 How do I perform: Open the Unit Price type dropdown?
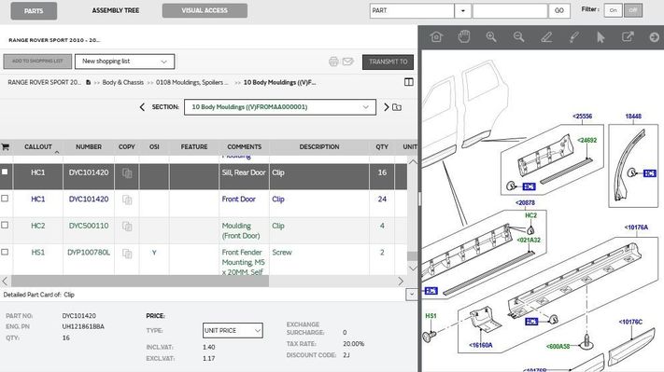(x=233, y=330)
